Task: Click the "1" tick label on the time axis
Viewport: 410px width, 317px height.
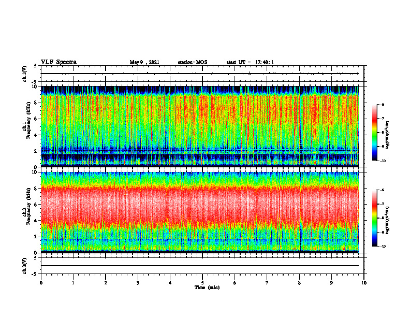Action: (x=73, y=283)
